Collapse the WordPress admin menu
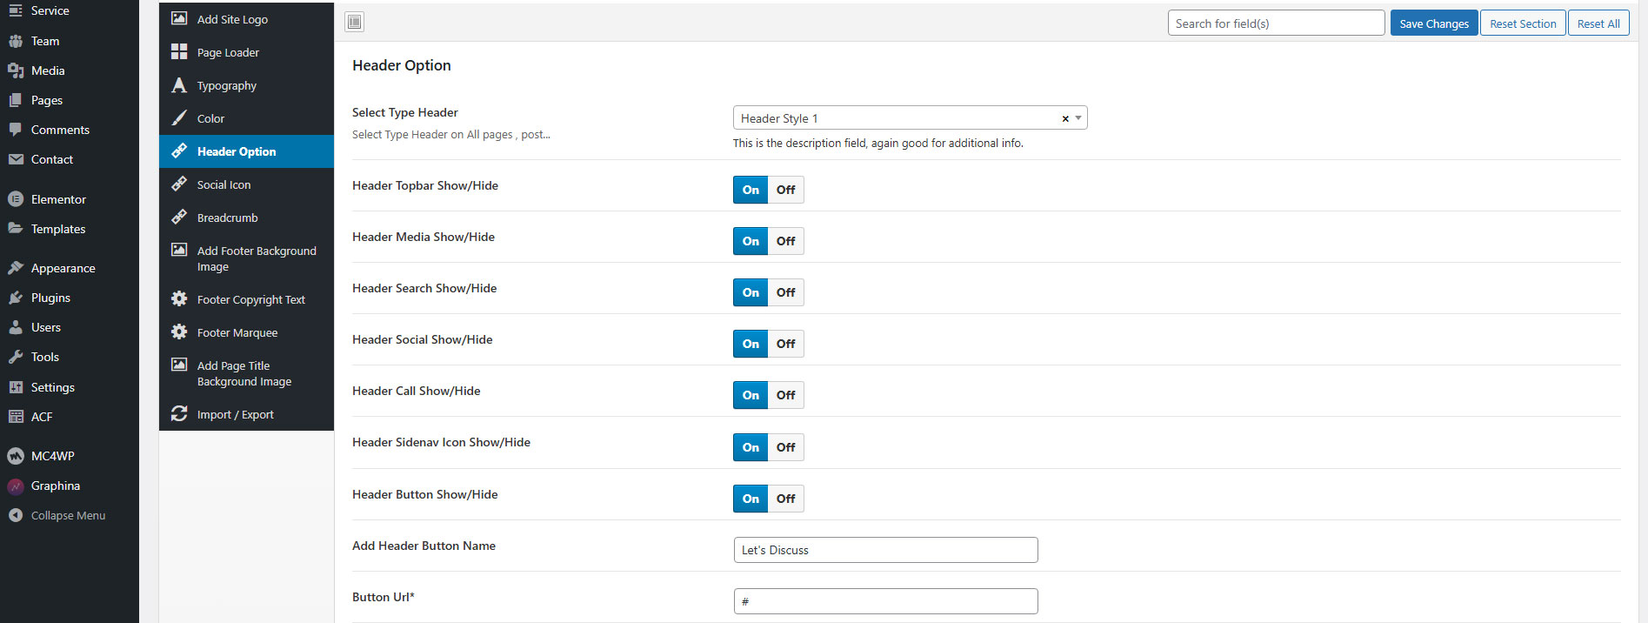Viewport: 1648px width, 623px height. pyautogui.click(x=68, y=515)
